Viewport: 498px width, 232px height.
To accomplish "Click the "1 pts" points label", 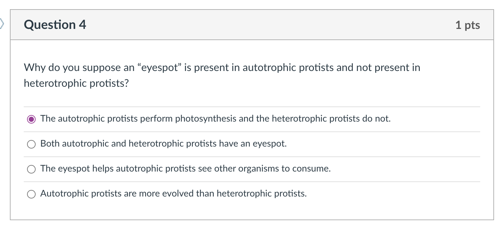I will click(467, 25).
